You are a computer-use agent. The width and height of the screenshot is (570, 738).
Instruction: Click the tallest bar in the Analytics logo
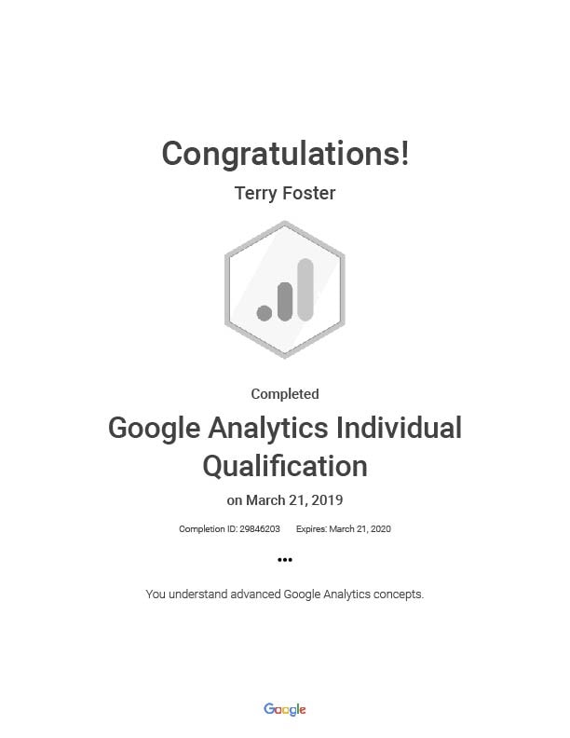point(305,290)
